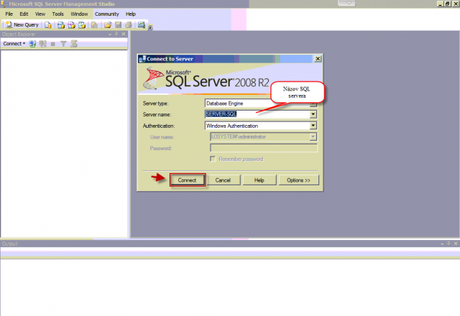Open the main toolbar options arrow

point(150,27)
